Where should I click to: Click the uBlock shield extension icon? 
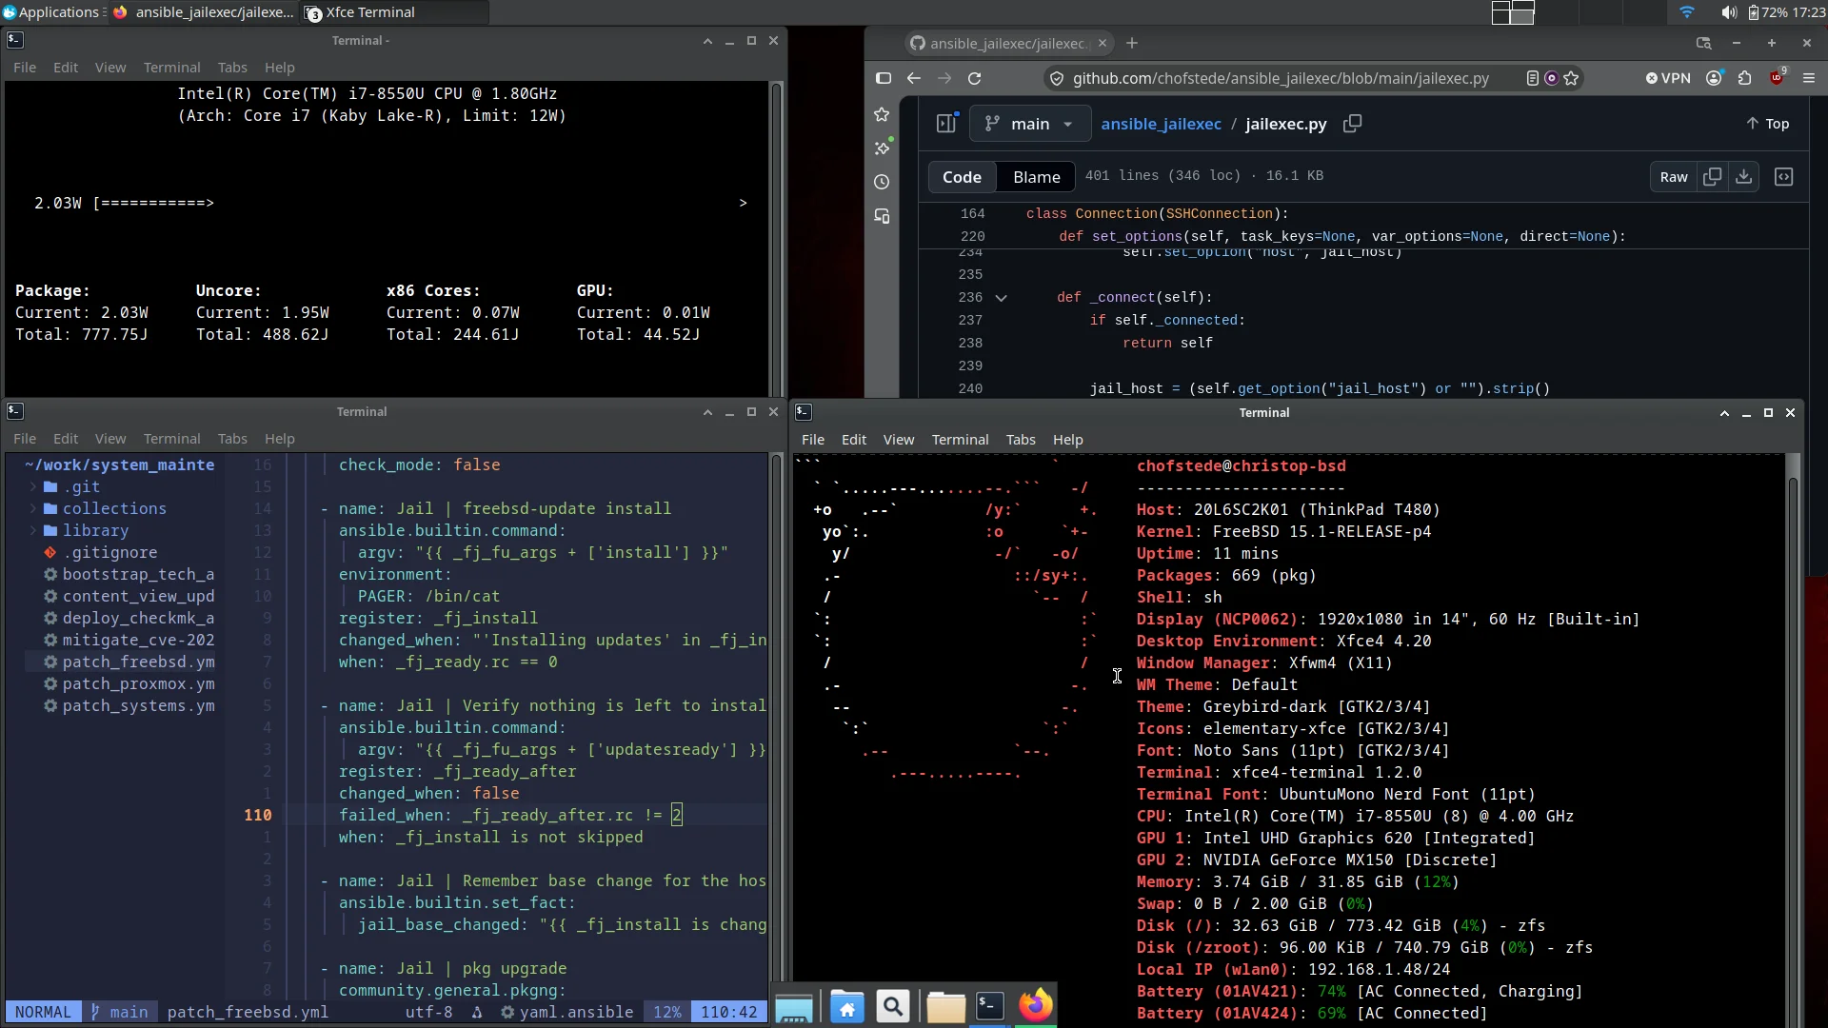(x=1777, y=78)
